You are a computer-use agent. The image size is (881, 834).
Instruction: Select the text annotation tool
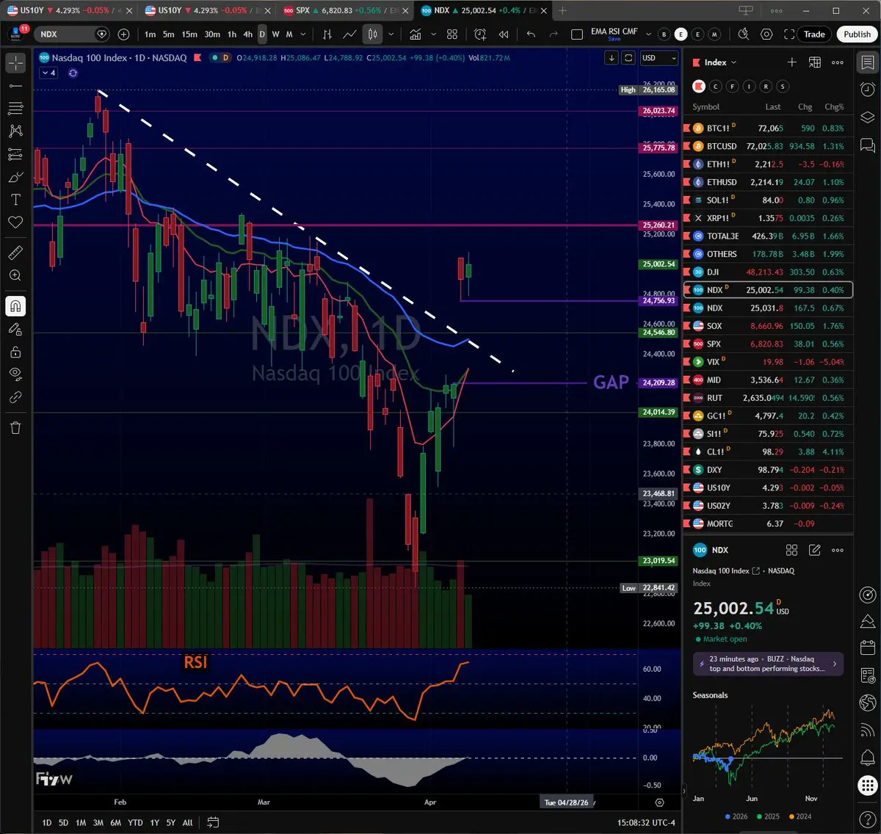(x=15, y=200)
